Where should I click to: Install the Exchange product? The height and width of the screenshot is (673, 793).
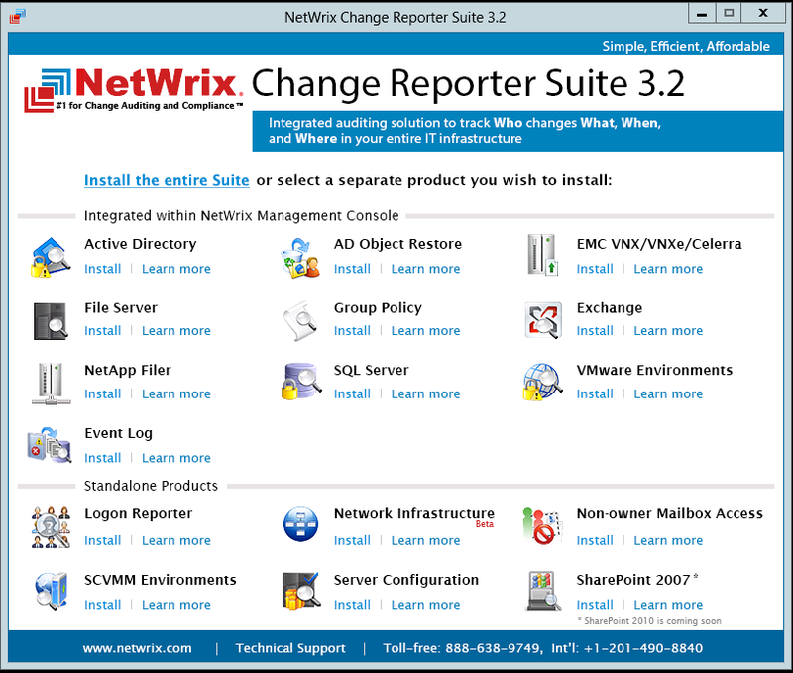[x=594, y=330]
